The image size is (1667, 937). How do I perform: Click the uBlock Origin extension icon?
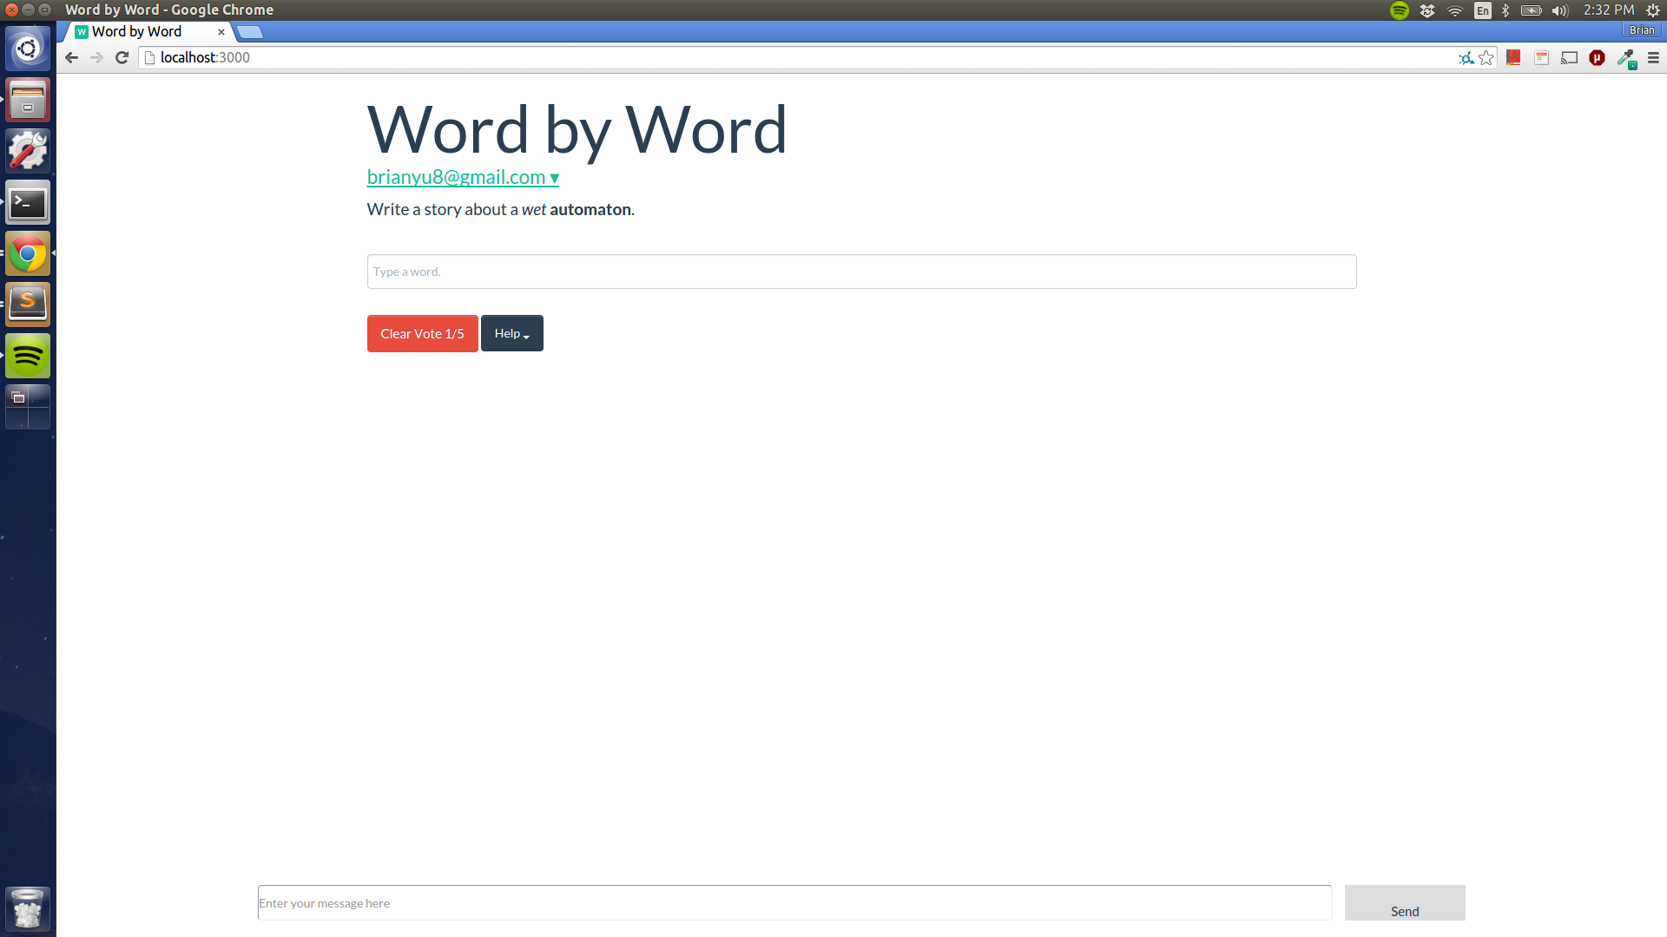[x=1597, y=58]
